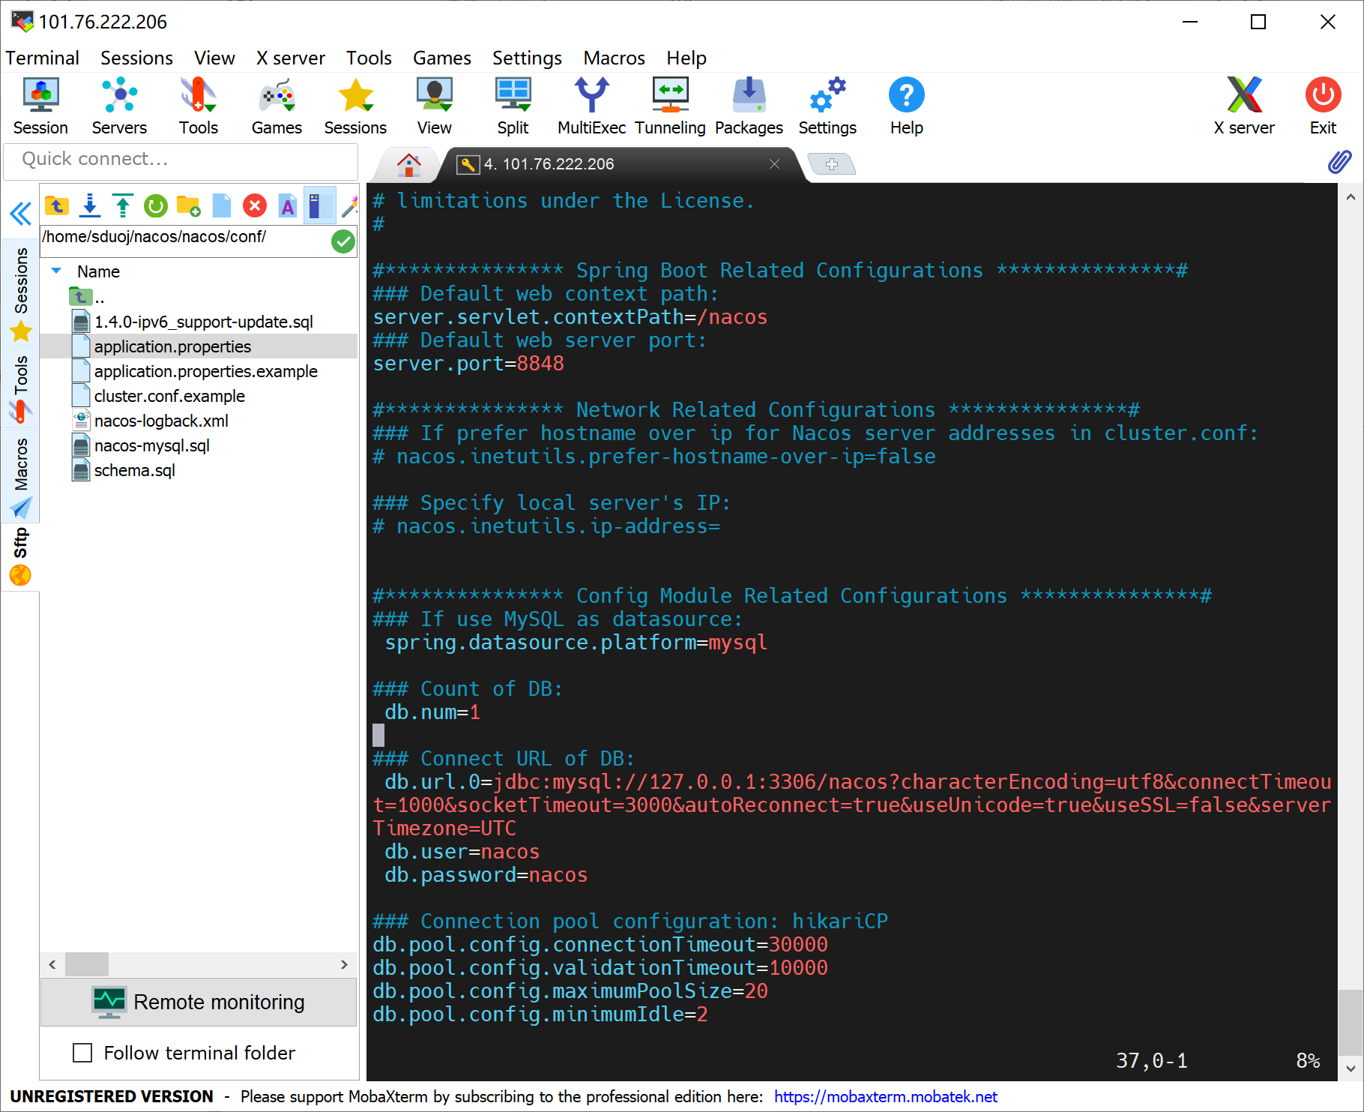Go to parent directory in SFTP browser
This screenshot has width=1364, height=1112.
(x=56, y=205)
